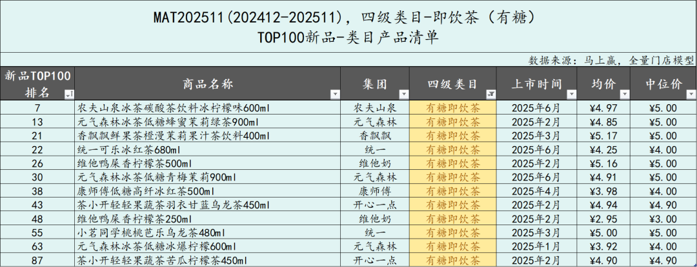The height and width of the screenshot is (267, 697).
Task: Click the 康师傅 group cell
Action: pyautogui.click(x=374, y=191)
